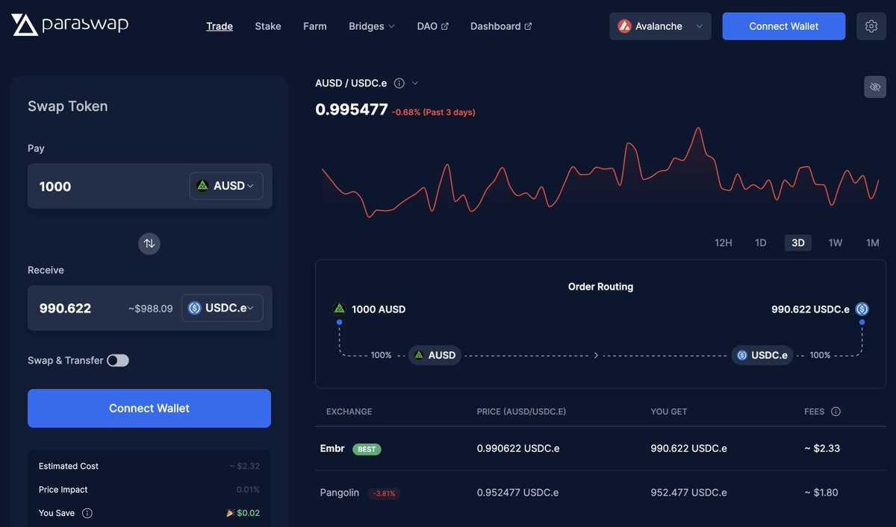Open the Avalanche network dropdown
The image size is (896, 527).
660,26
